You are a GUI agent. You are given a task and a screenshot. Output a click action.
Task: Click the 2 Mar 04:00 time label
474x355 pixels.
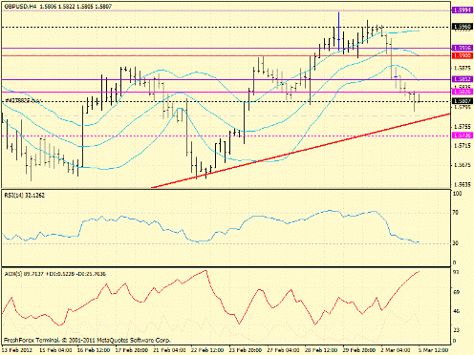click(396, 350)
